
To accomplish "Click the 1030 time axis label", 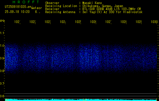I will pyautogui.click(x=154, y=22).
